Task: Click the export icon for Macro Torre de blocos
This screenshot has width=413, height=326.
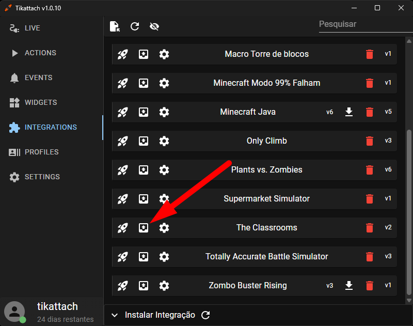Action: coord(144,54)
